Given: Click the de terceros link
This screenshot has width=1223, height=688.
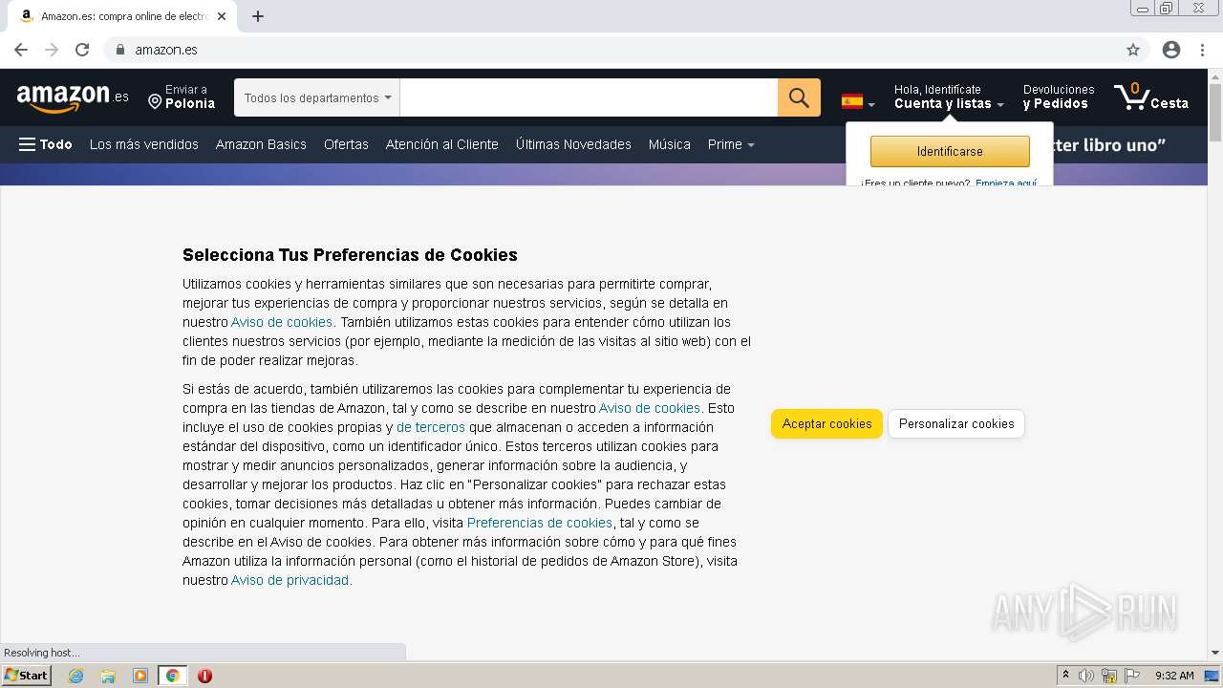Looking at the screenshot, I should 431,427.
